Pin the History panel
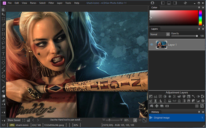This screenshot has width=206, height=128. click(199, 112)
